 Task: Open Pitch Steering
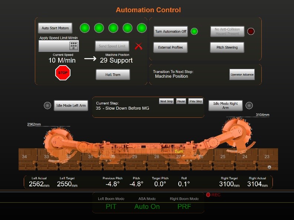point(227,47)
